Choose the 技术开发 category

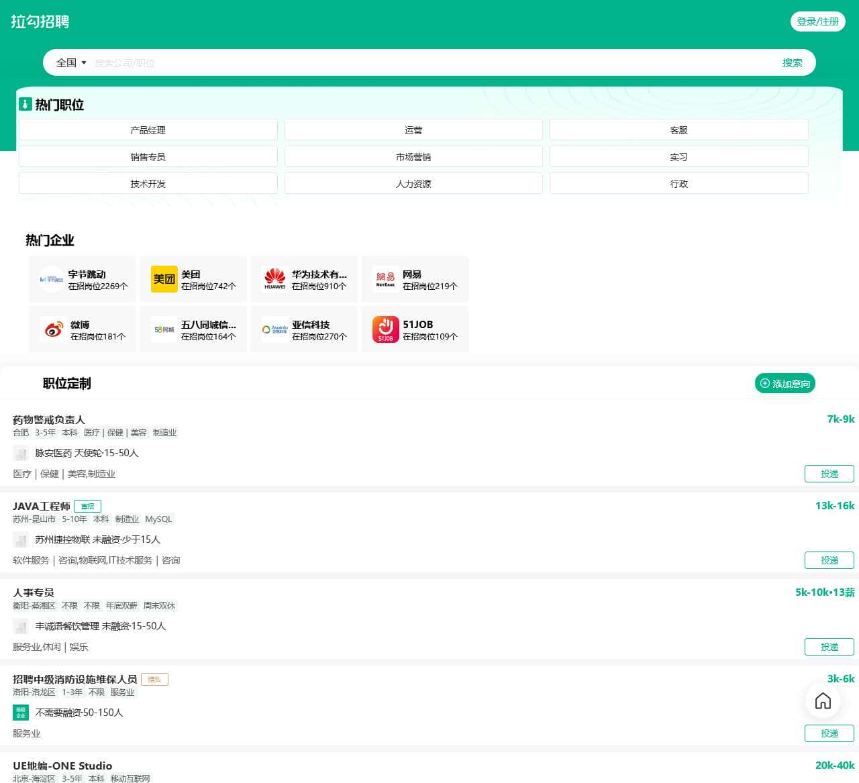pos(148,184)
